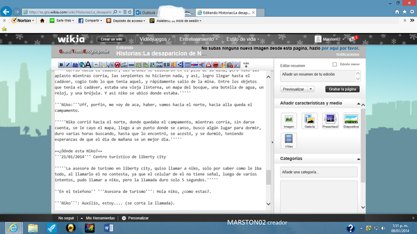The width and height of the screenshot is (417, 234).
Task: Click the edit summary input field
Action: click(x=320, y=76)
